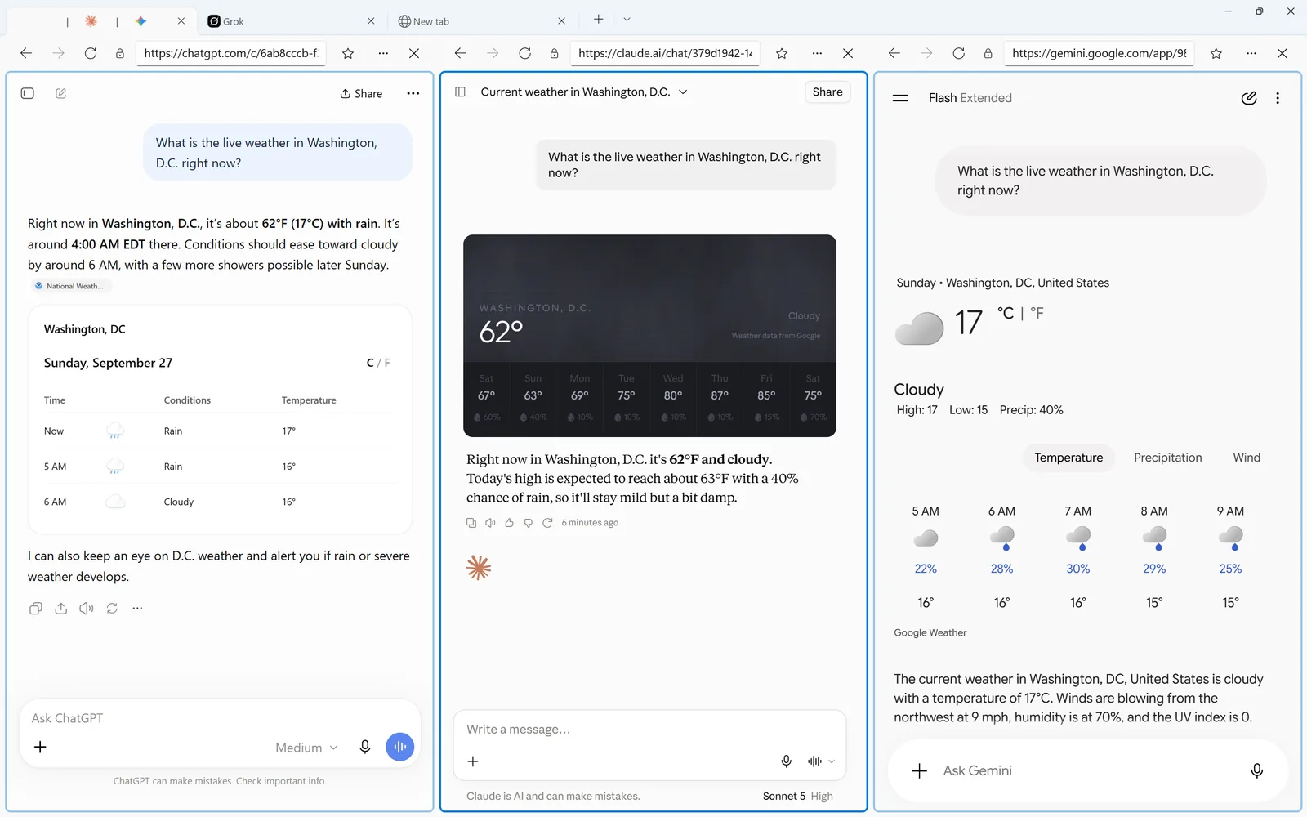Expand Claude voice mode options chevron
Viewport: 1307px width, 817px height.
pyautogui.click(x=832, y=761)
